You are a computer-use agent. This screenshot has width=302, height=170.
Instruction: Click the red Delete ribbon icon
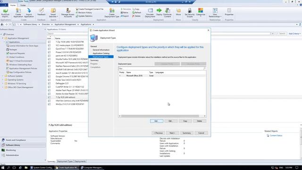pyautogui.click(x=136, y=16)
